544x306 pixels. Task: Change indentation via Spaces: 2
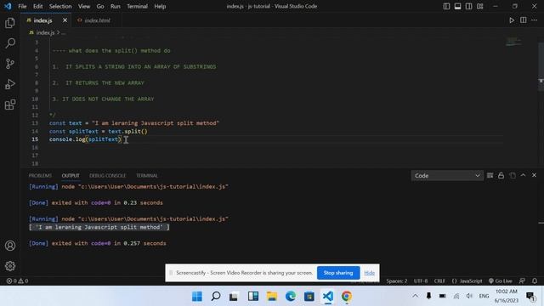pos(397,281)
